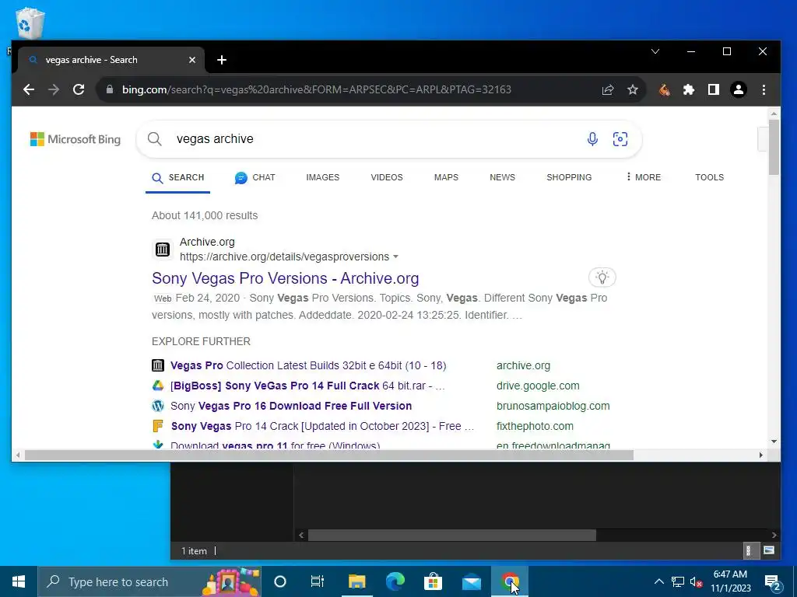Open 'Sony Vegas Pro 16 Download Free' link
The image size is (797, 597).
coord(291,406)
